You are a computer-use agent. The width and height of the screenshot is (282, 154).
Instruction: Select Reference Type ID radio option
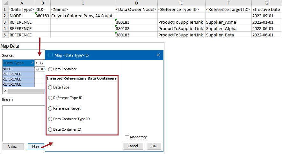tap(50, 98)
